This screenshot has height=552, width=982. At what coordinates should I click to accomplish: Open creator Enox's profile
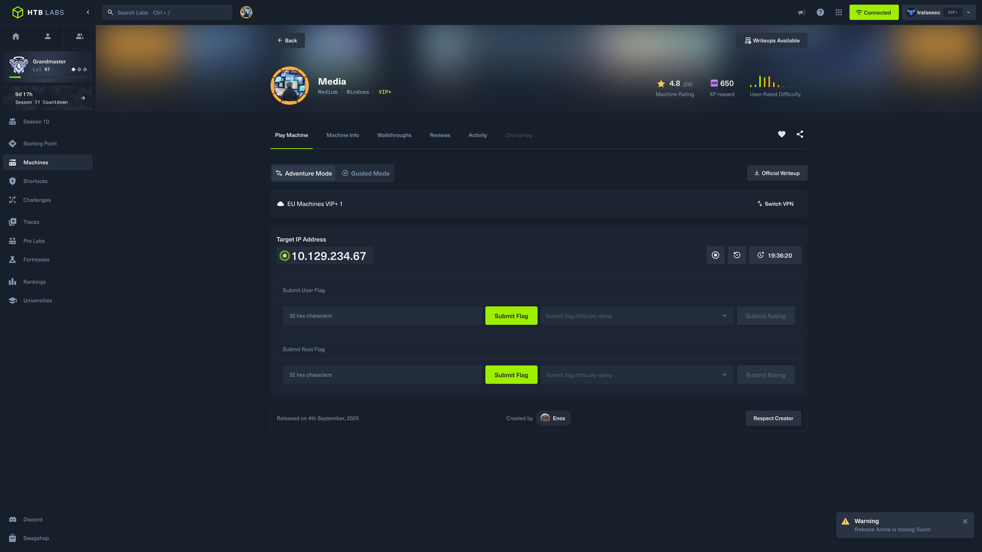[x=553, y=419]
